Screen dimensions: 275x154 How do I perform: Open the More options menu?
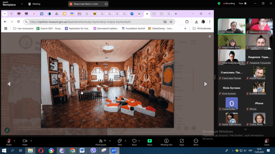pyautogui.click(x=196, y=142)
